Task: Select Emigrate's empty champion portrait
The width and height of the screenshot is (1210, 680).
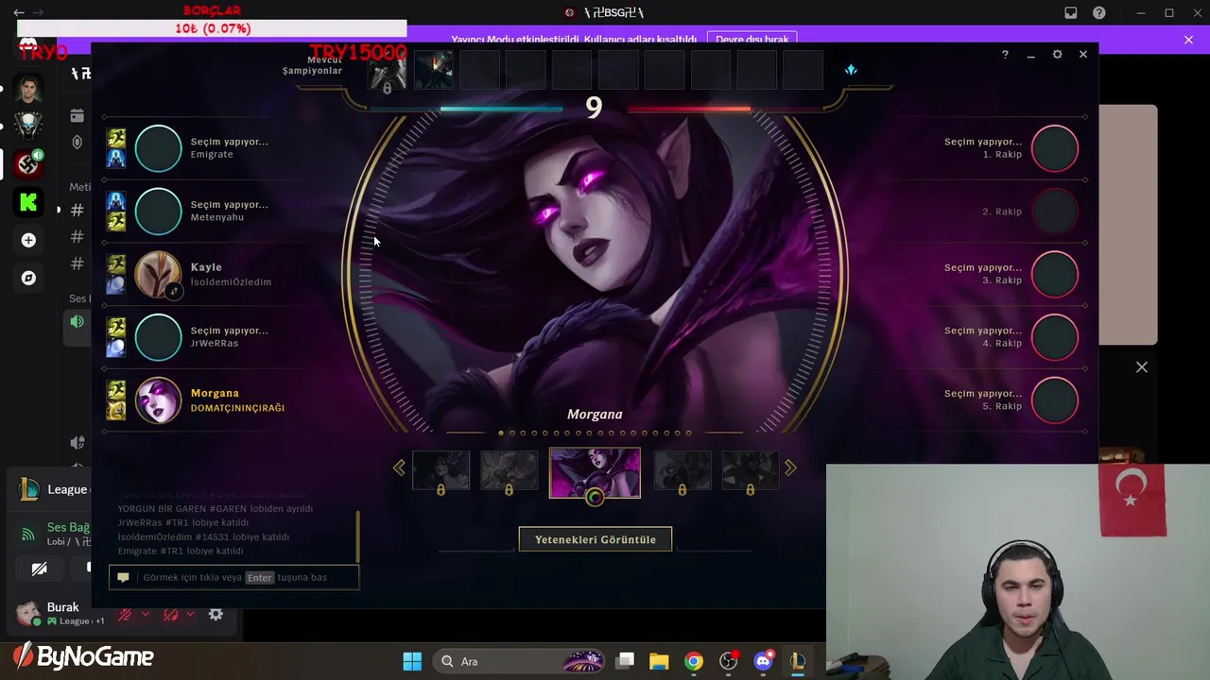Action: (x=158, y=148)
